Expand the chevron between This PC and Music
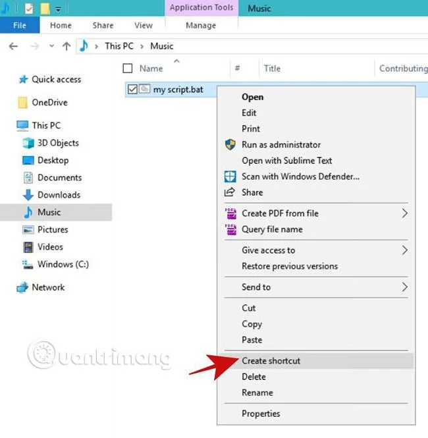The width and height of the screenshot is (428, 438). 142,46
